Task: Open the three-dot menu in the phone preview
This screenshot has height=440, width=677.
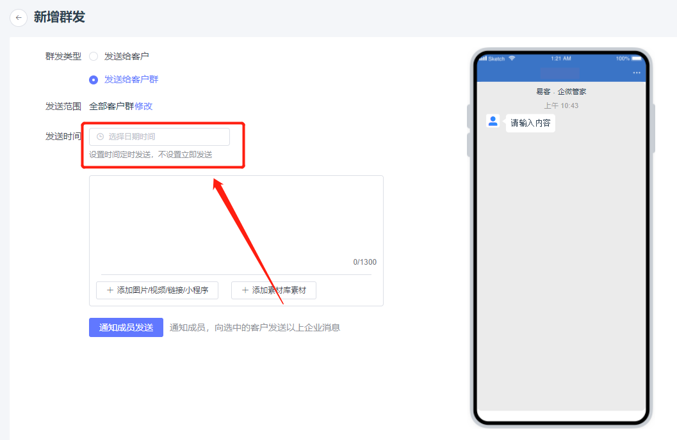Action: 636,72
